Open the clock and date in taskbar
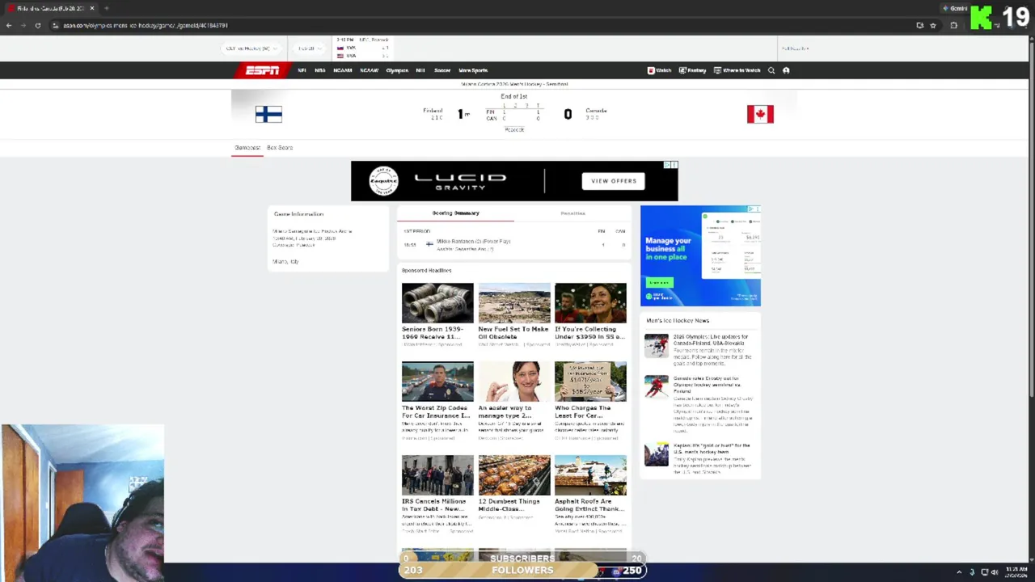This screenshot has width=1035, height=582. [x=1016, y=572]
